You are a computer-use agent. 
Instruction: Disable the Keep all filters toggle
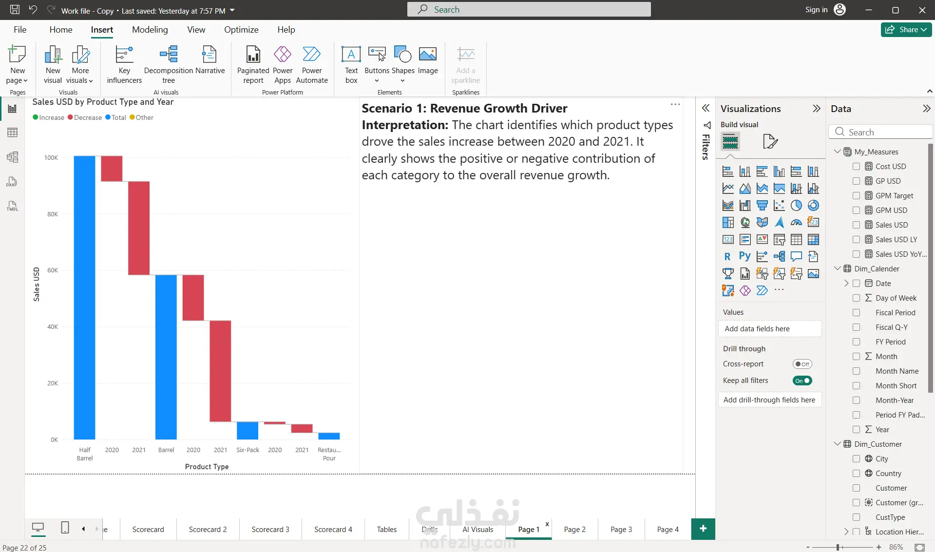[802, 381]
